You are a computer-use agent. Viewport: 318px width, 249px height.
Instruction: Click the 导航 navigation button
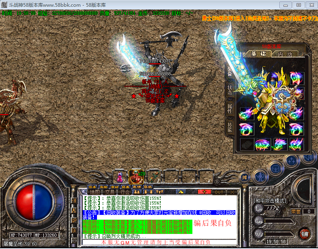[147, 187]
